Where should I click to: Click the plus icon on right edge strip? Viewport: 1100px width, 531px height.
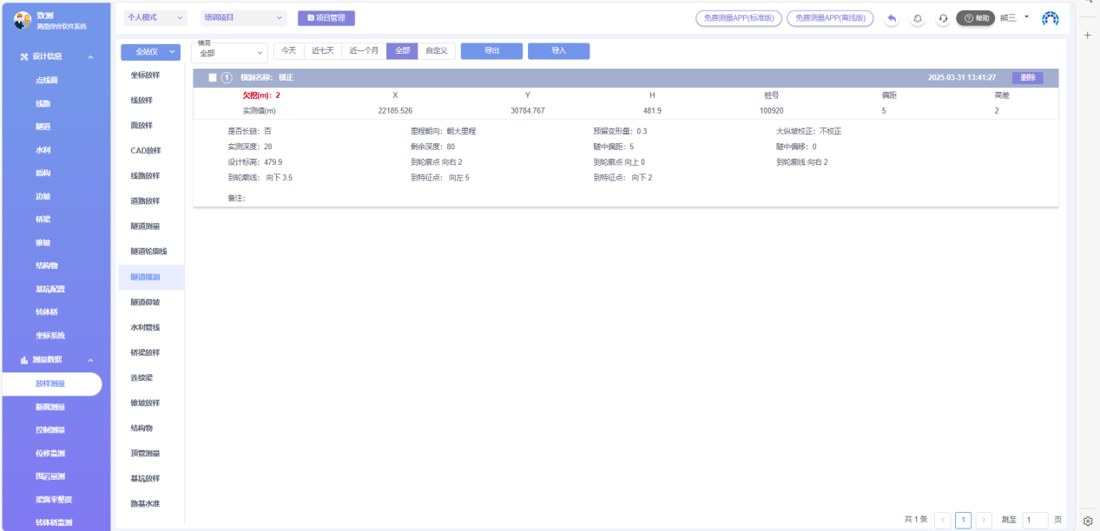click(1087, 36)
